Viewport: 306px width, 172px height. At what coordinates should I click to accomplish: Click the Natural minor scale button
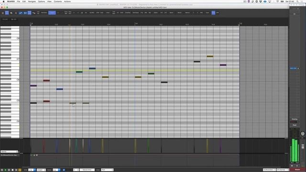[x=87, y=170]
